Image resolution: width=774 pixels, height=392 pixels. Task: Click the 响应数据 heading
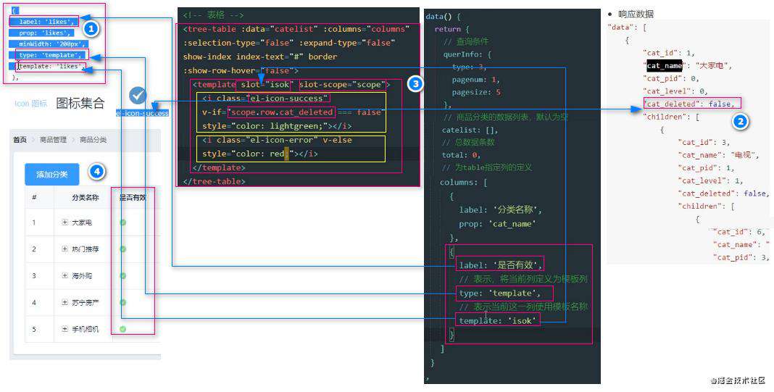point(636,14)
